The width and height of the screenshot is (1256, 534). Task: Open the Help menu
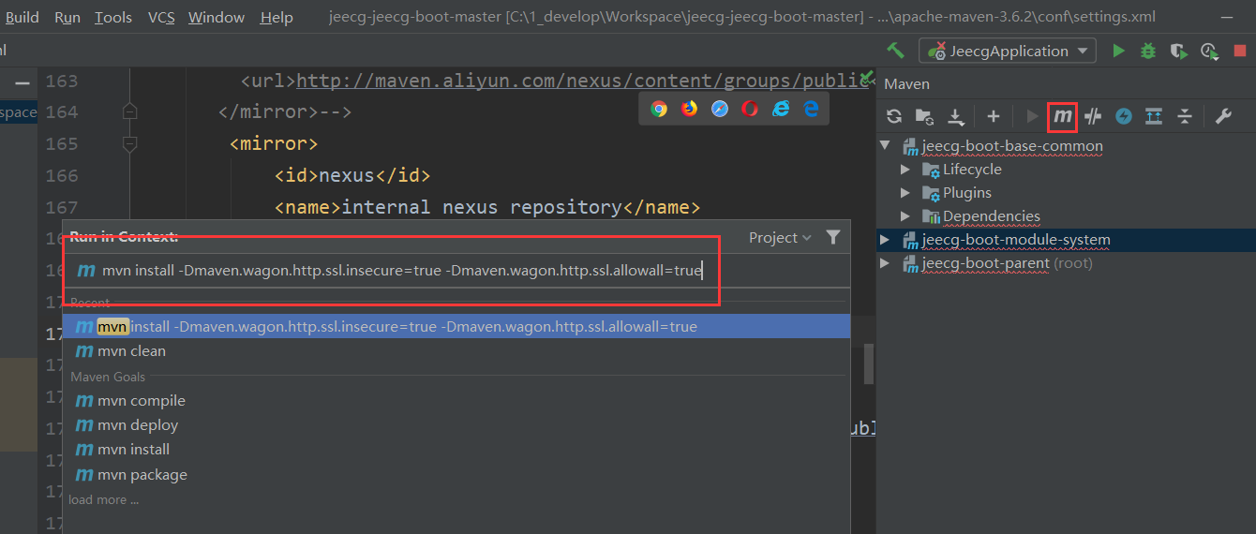pyautogui.click(x=277, y=17)
